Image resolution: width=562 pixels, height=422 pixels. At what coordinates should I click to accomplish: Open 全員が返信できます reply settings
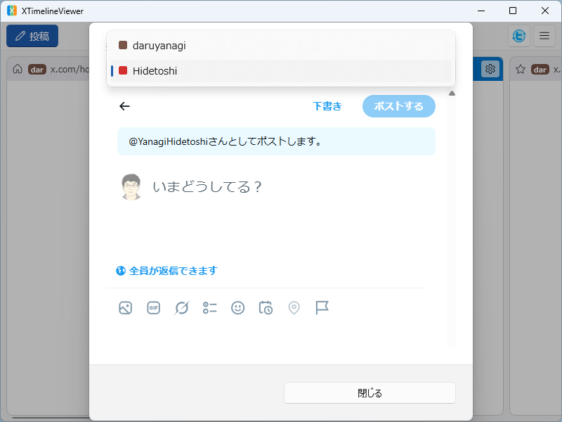tap(173, 271)
